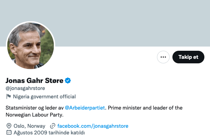Viewport: 210px width, 140px height.
Task: Click the blue verified badge
Action: click(x=68, y=80)
